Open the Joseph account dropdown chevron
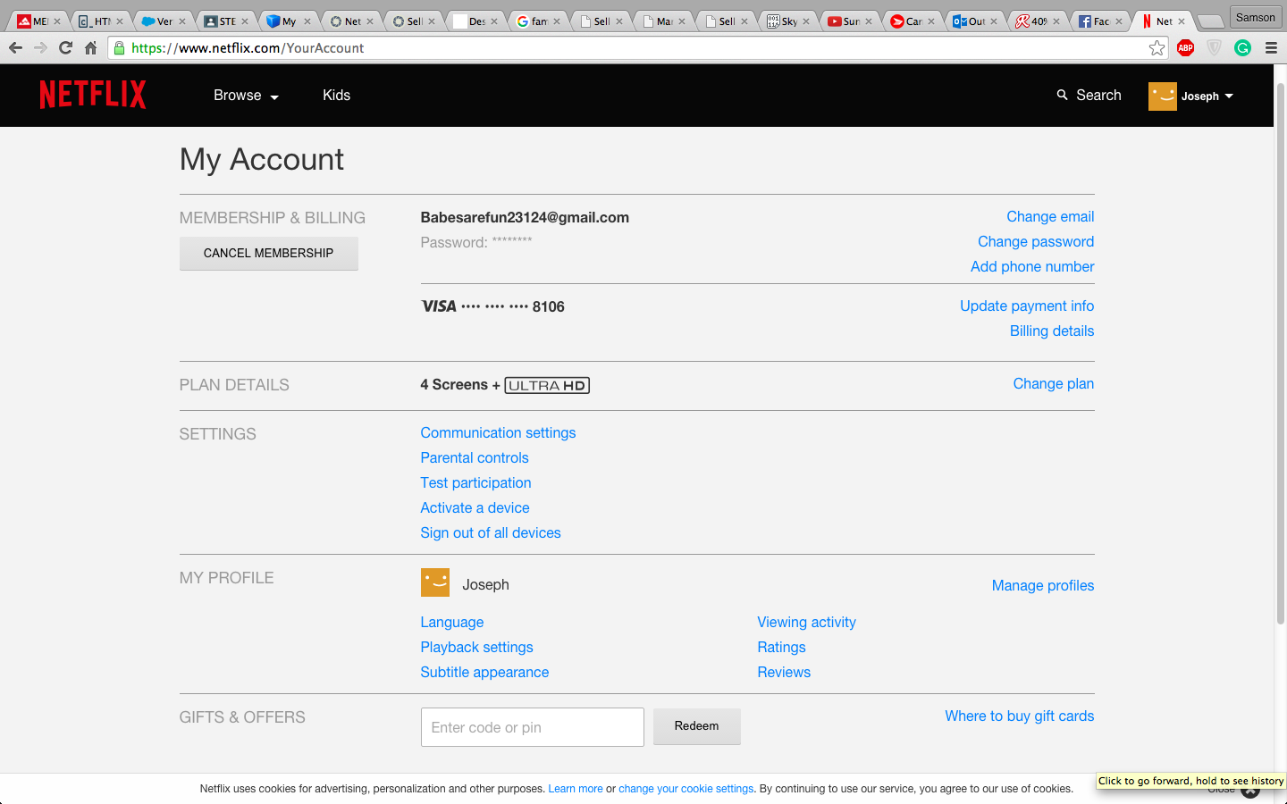Image resolution: width=1287 pixels, height=804 pixels. tap(1231, 96)
